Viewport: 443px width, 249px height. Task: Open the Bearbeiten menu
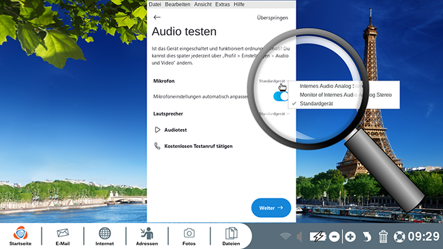pos(177,4)
